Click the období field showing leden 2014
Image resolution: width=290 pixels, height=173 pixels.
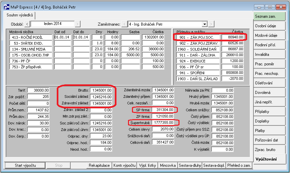(x=52, y=24)
